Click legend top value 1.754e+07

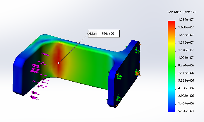(x=186, y=20)
